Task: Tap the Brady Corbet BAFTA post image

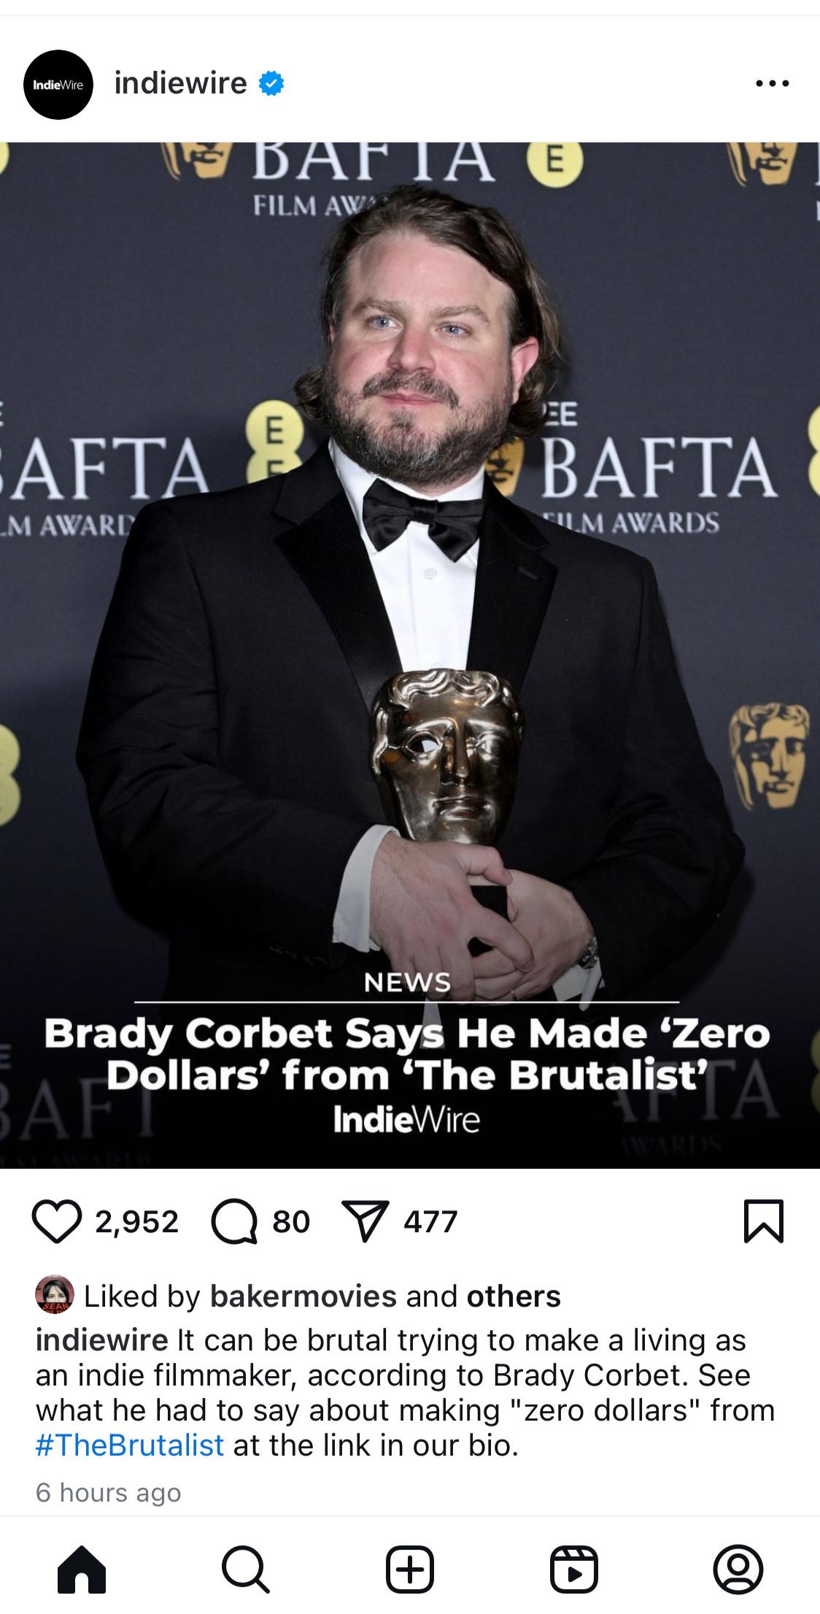Action: coord(410,655)
